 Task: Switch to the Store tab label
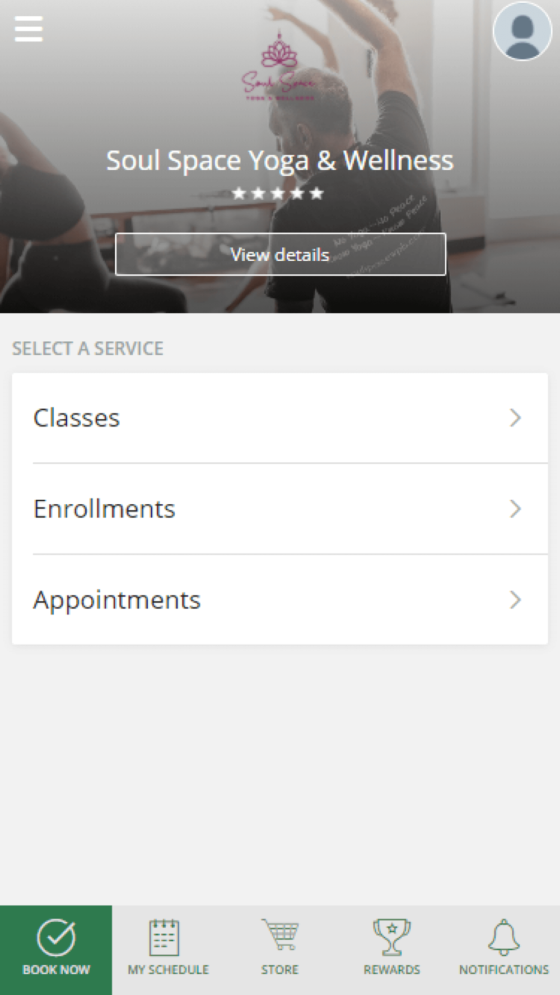[280, 970]
